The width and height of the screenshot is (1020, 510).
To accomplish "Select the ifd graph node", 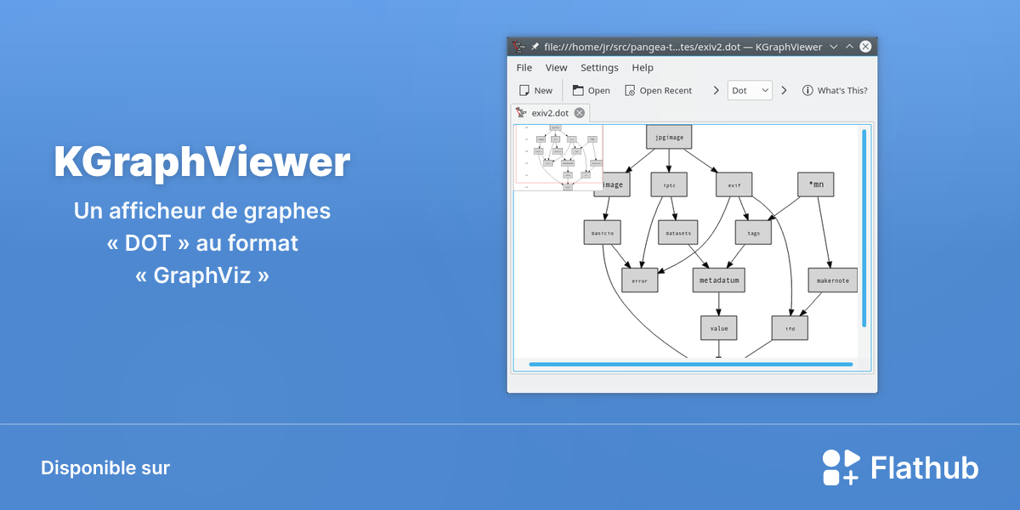I will click(790, 328).
